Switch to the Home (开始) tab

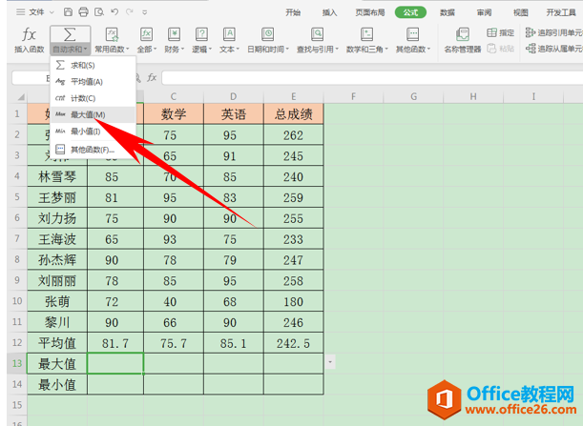tap(293, 12)
